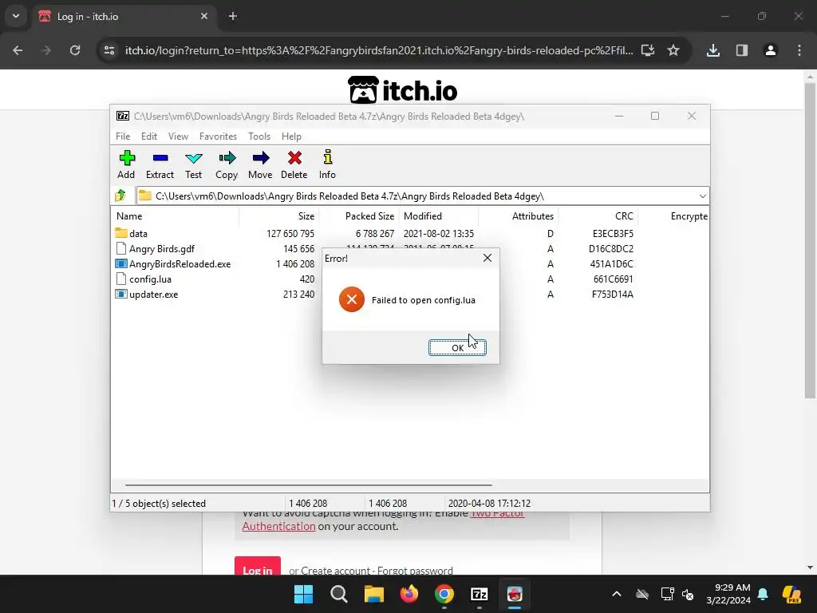Expand the 7-Zip address path dropdown
Screen dimensions: 817x613
[702, 196]
